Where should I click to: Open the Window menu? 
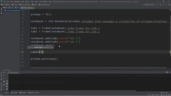(45, 2)
